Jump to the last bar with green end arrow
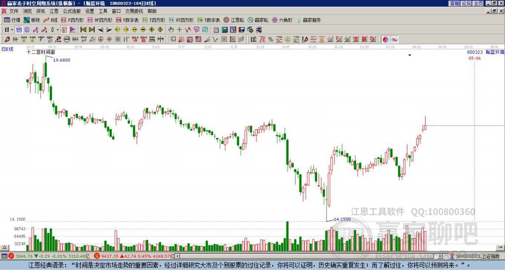The width and height of the screenshot is (505, 270). 91,30
